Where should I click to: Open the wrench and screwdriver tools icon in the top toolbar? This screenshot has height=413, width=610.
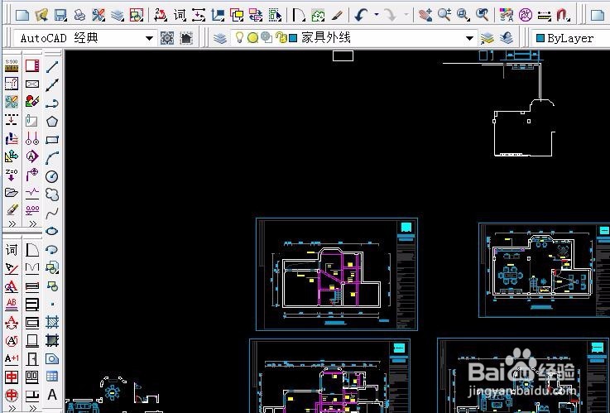click(98, 15)
